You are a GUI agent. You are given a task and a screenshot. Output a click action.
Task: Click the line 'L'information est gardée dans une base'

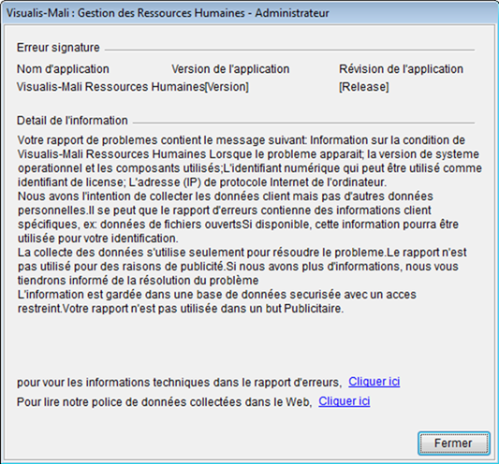click(216, 294)
